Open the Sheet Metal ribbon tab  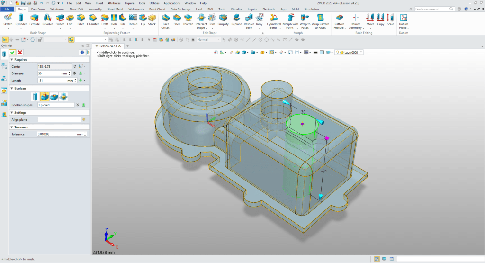pos(115,9)
